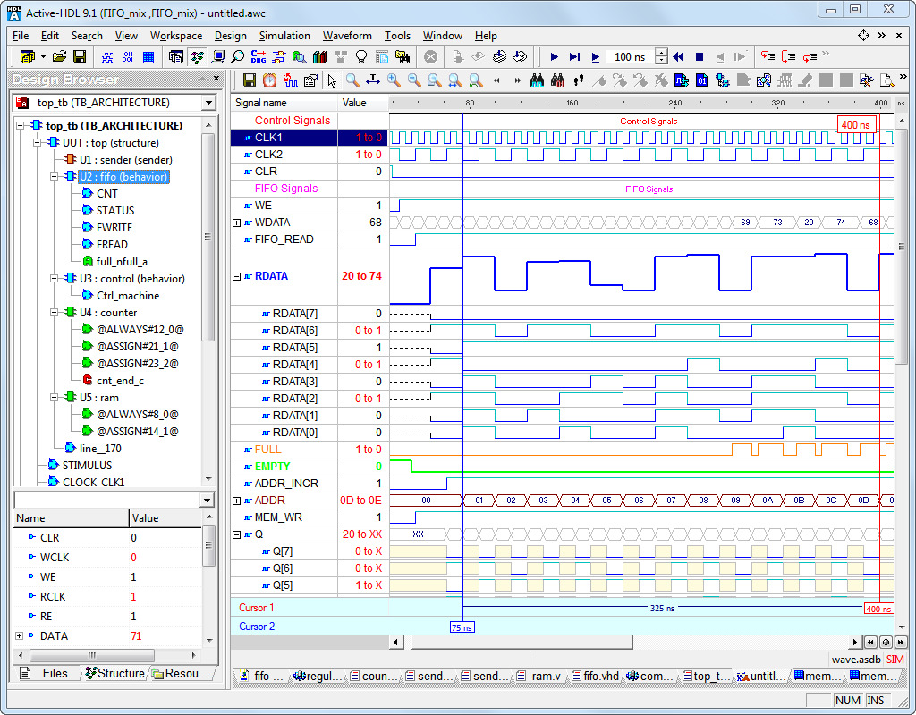Viewport: 916px width, 715px height.
Task: Click the Run simulation play button
Action: [554, 57]
